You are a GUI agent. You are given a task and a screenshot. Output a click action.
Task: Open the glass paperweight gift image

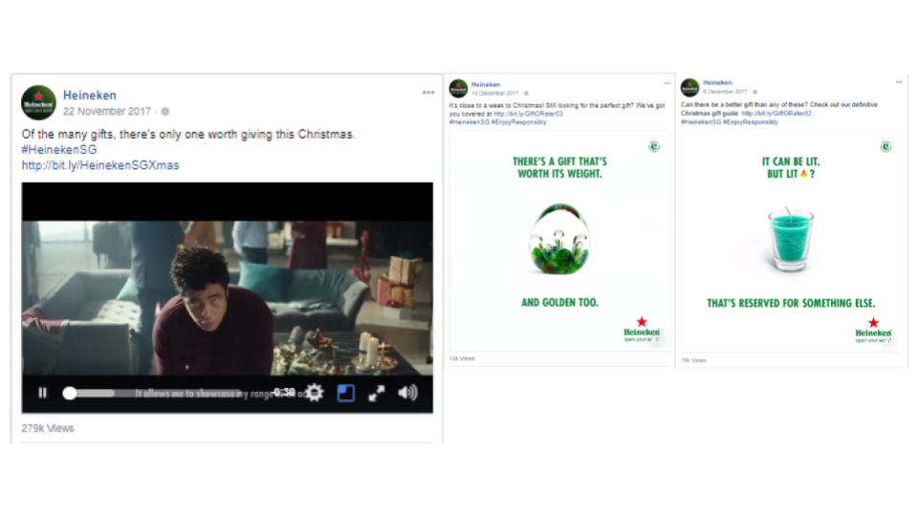559,241
